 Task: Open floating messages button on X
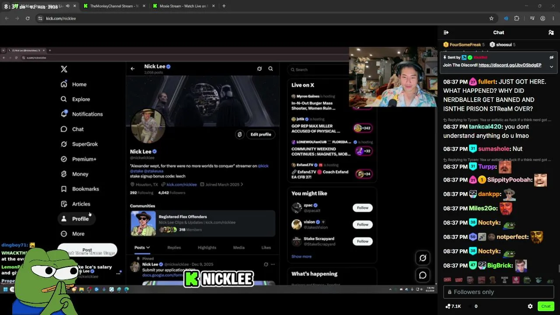pos(423,275)
